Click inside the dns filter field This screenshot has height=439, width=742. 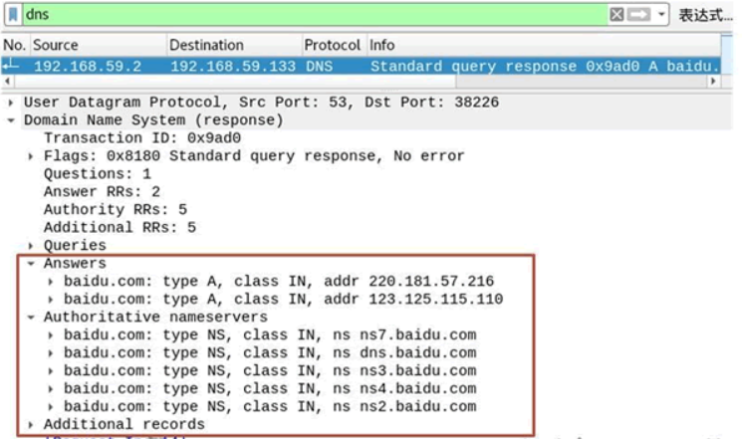point(315,15)
